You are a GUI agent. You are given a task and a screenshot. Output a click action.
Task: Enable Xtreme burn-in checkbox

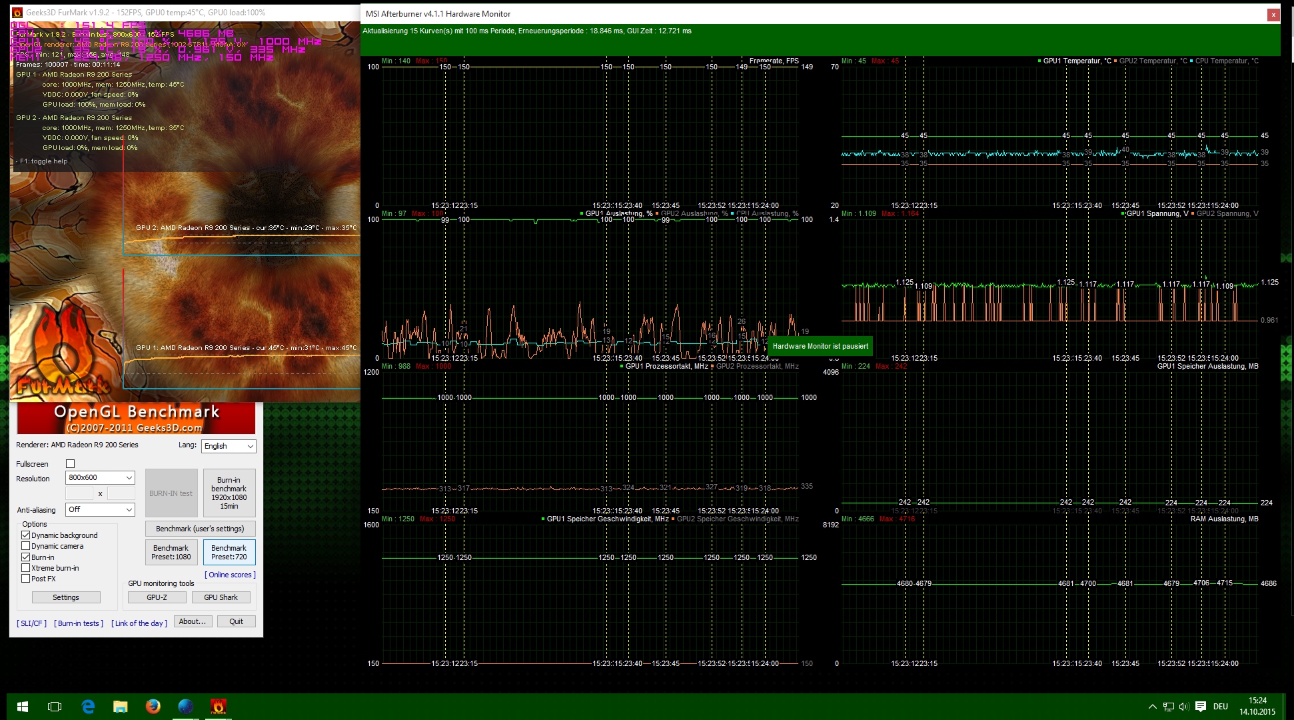(x=26, y=568)
